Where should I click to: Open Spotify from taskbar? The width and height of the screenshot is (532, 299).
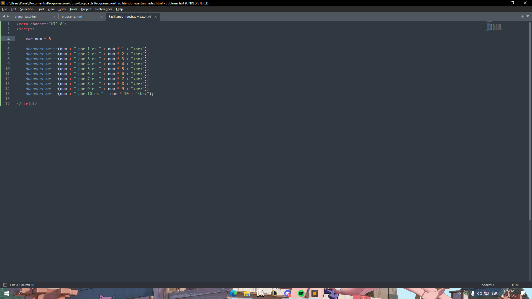point(301,293)
